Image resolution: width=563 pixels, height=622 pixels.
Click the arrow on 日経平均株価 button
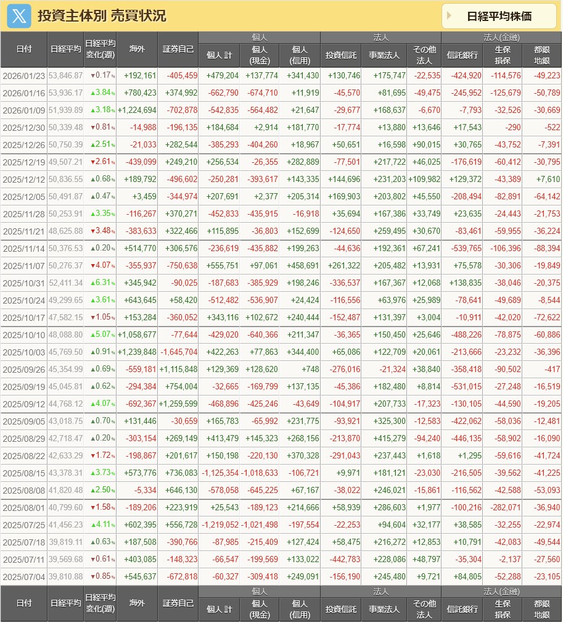pos(449,16)
